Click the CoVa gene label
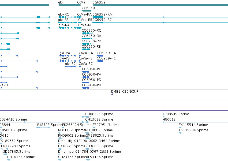 click(x=81, y=2)
